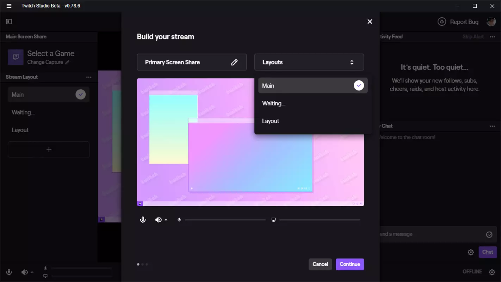Screen dimensions: 501x282
Task: Open the emoji picker in chat
Action: [x=489, y=234]
